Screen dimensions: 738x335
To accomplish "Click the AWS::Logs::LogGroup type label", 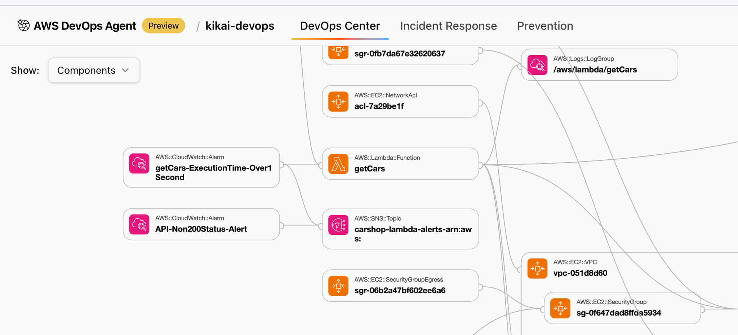I will tap(584, 59).
